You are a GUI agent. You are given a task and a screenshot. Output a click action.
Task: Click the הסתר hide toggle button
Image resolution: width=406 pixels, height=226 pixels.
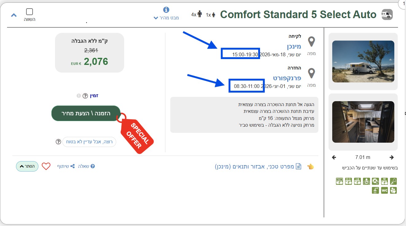pos(27,166)
